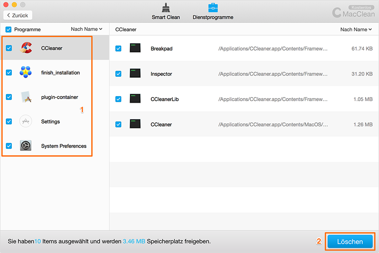This screenshot has height=253, width=379.
Task: Click the Programme column header label
Action: [x=27, y=30]
